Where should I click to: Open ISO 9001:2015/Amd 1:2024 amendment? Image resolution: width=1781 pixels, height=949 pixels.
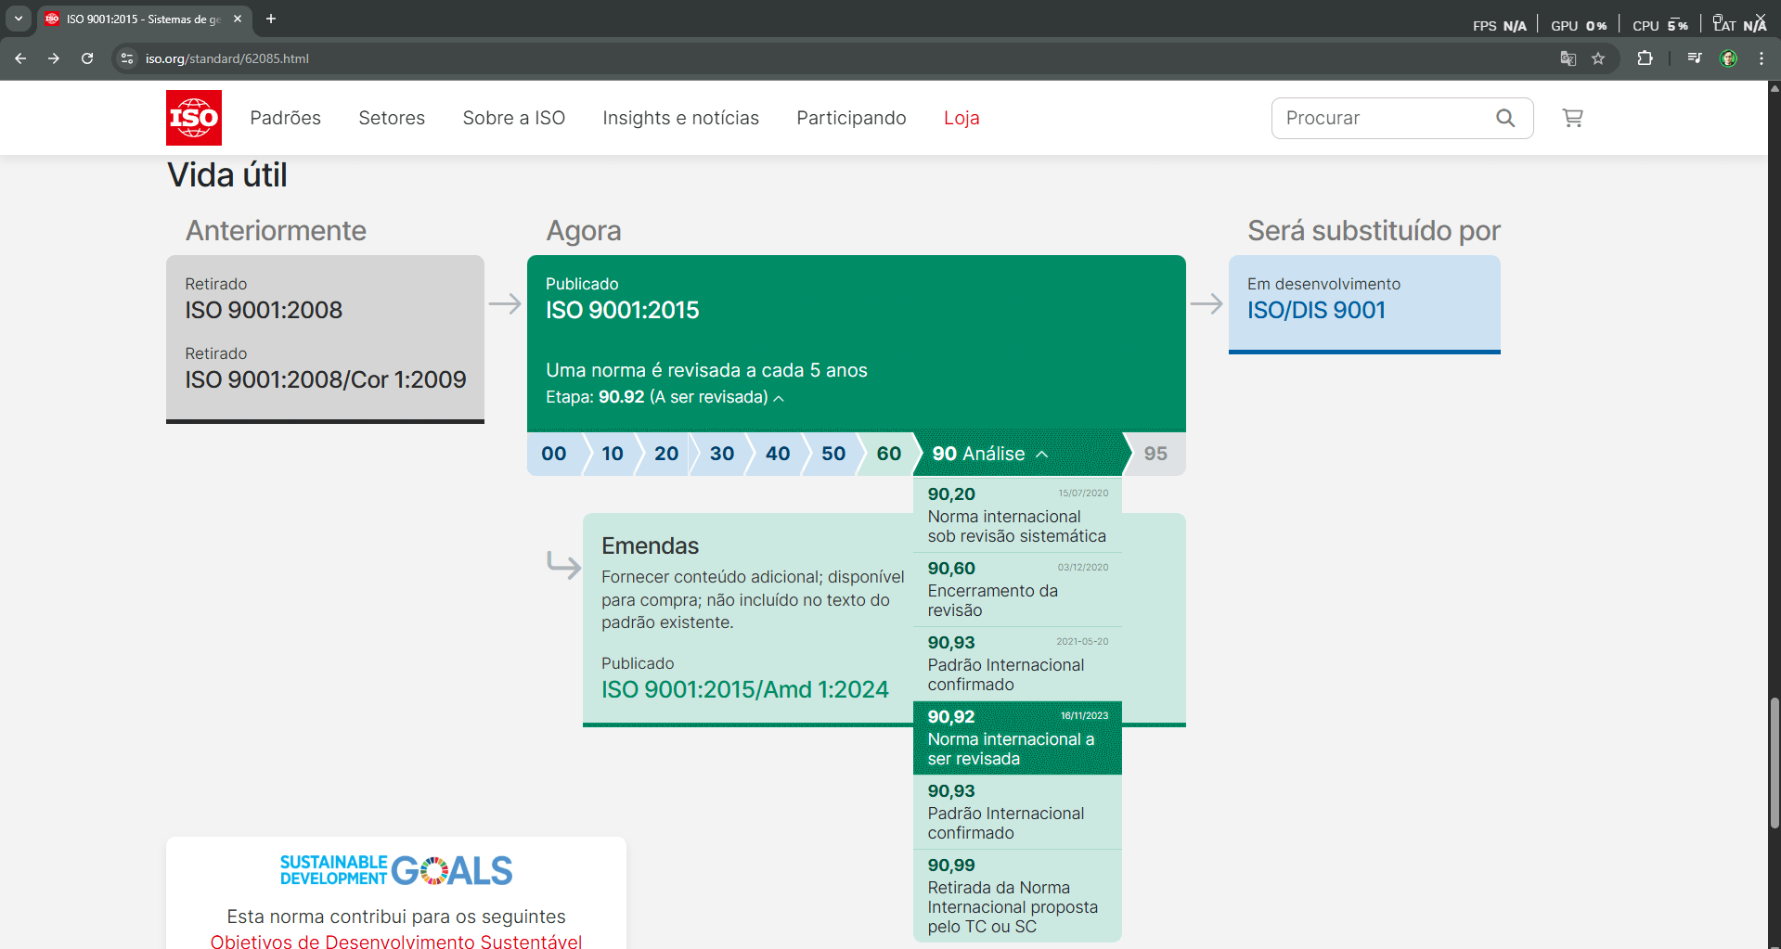(x=744, y=689)
